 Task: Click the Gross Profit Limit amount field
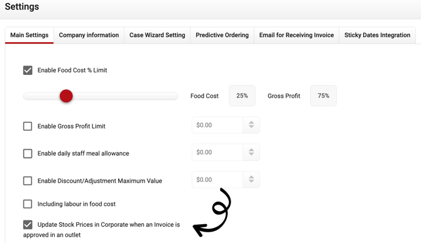(217, 125)
